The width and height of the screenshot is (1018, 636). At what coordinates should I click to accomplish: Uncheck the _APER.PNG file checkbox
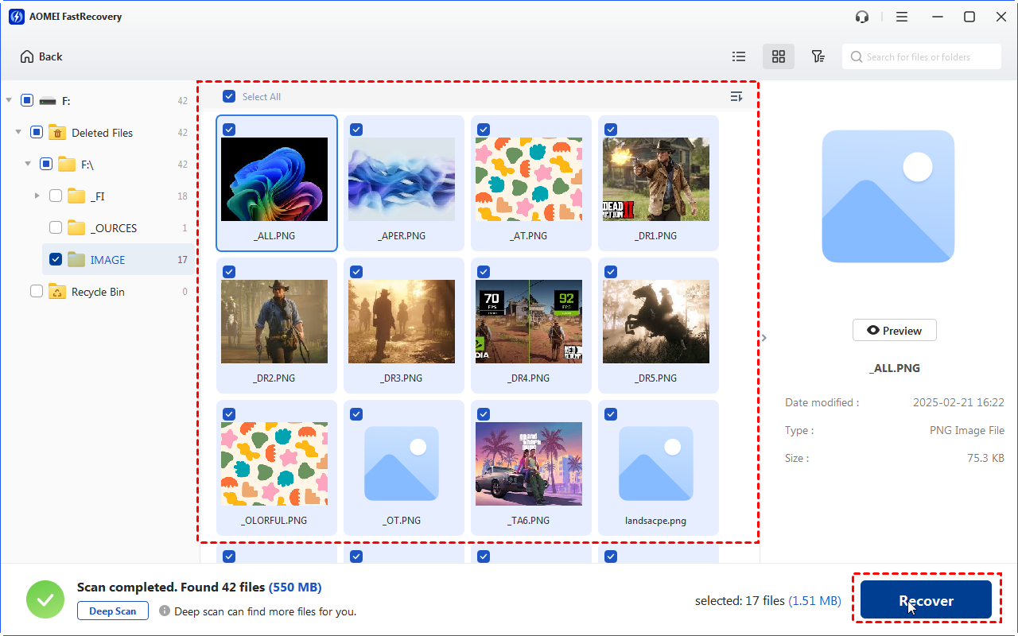[356, 130]
